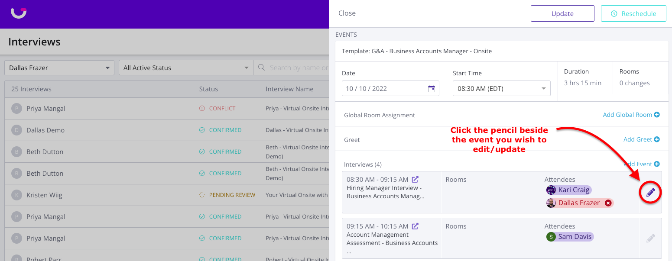The image size is (672, 261).
Task: Click the Update button
Action: coord(562,13)
